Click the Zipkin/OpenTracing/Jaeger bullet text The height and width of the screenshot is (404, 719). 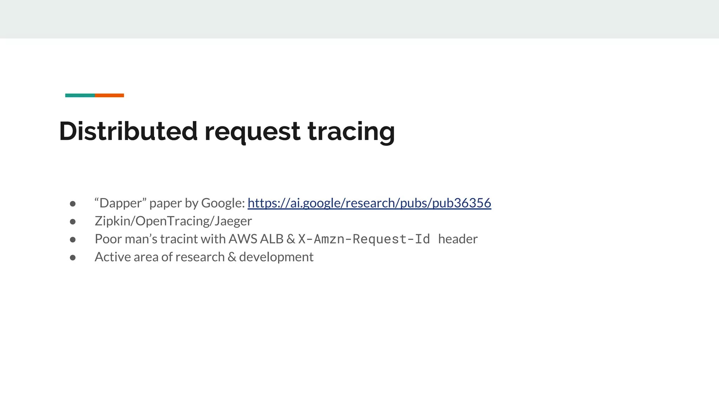coord(173,221)
